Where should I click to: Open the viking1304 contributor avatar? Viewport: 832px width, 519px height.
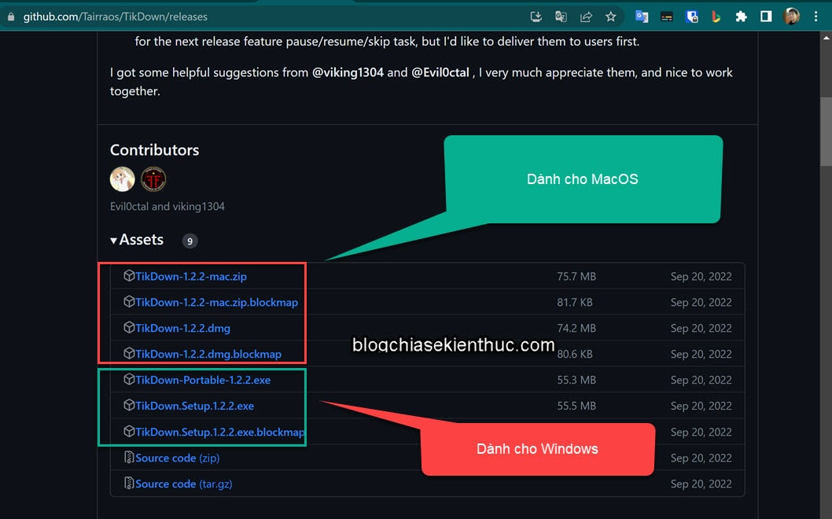coord(153,179)
